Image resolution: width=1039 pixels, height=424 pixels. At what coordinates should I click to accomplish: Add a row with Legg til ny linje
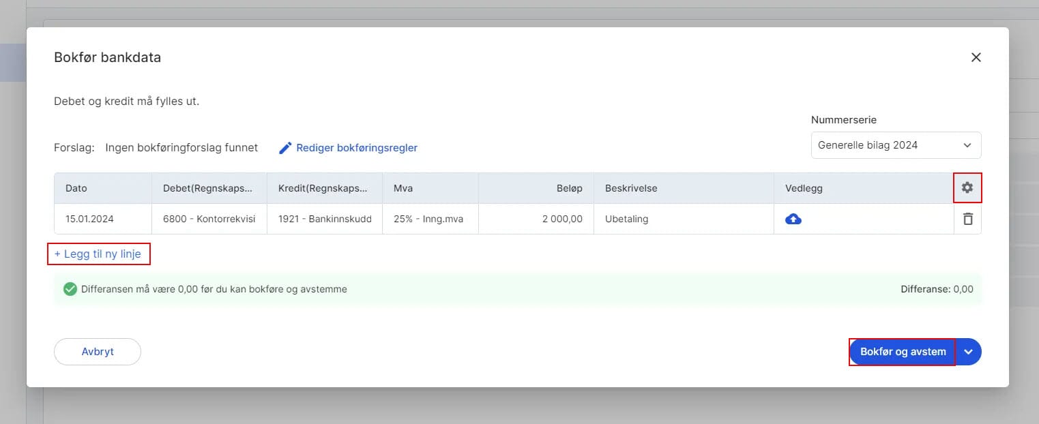(x=98, y=254)
